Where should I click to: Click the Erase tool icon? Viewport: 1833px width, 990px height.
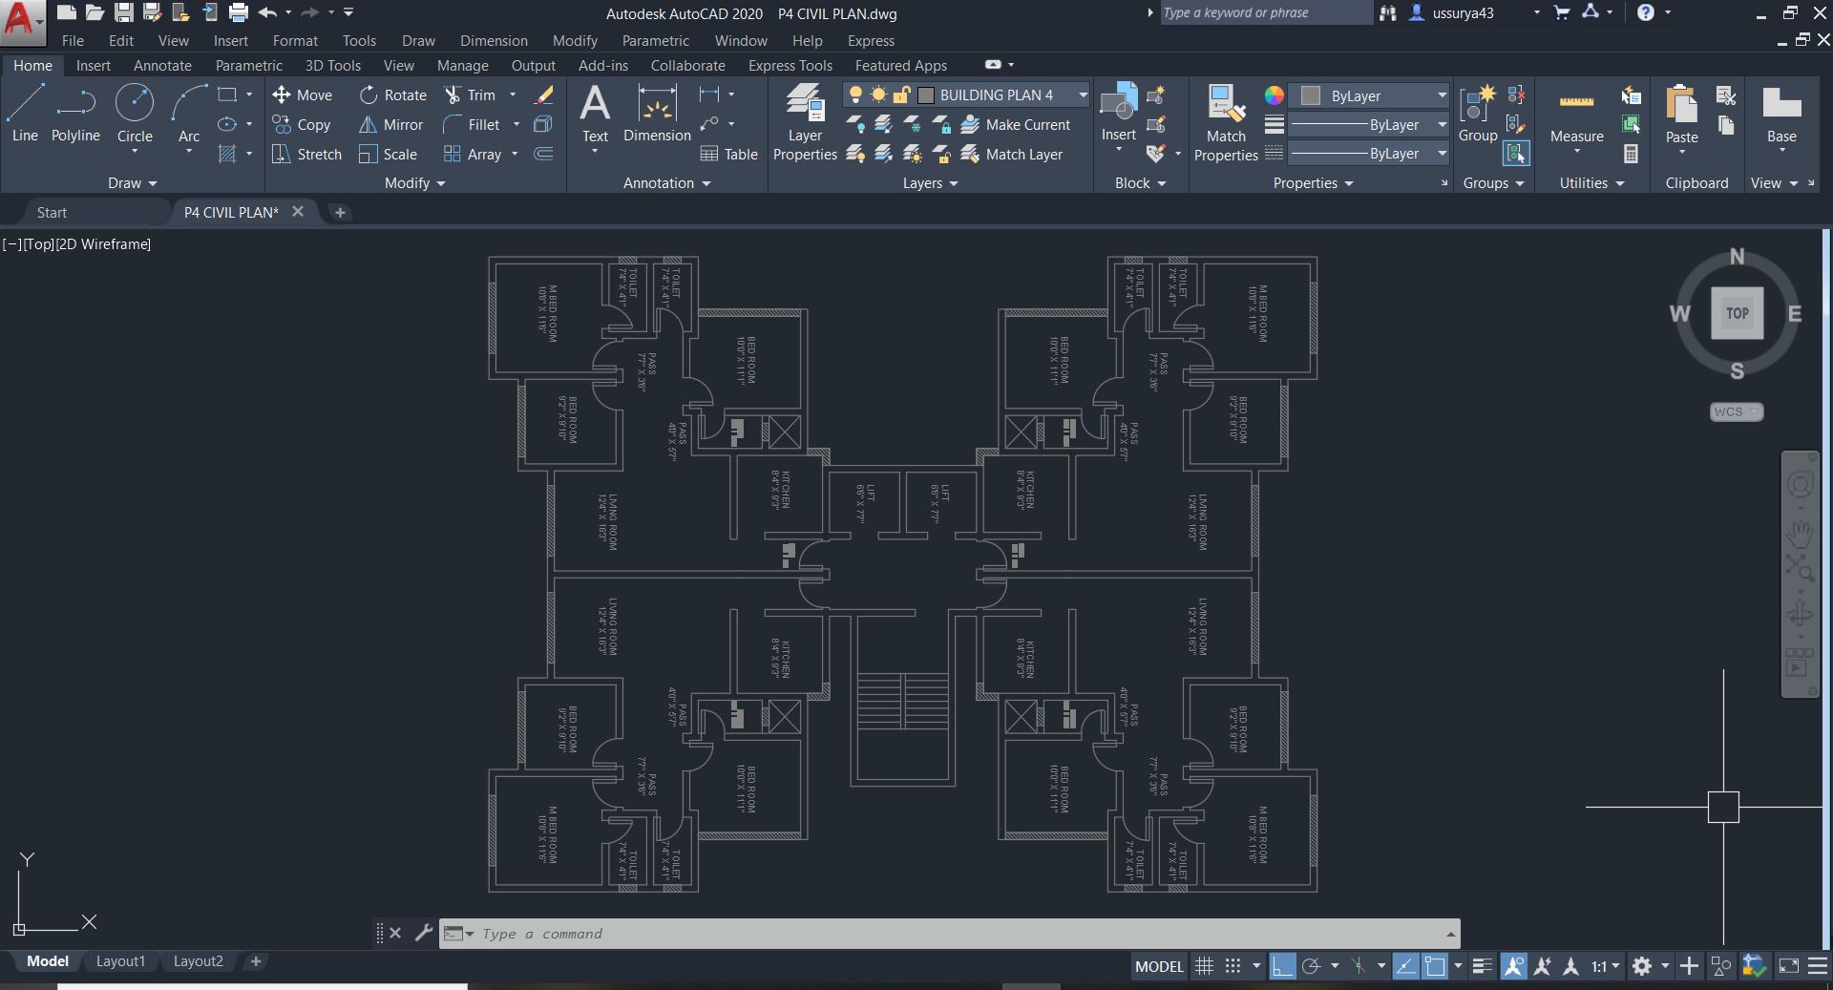pyautogui.click(x=544, y=95)
